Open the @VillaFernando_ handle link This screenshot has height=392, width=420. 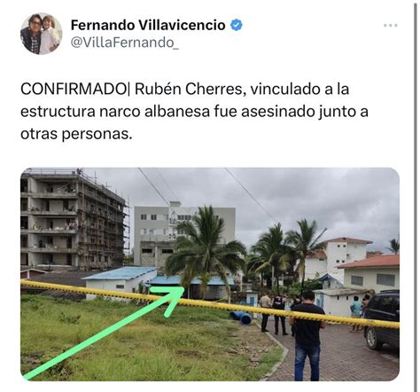pos(125,43)
